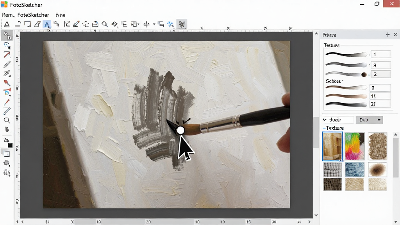The image size is (400, 225).
Task: Collapse the 'Texture' thumbnails section
Action: pyautogui.click(x=324, y=128)
